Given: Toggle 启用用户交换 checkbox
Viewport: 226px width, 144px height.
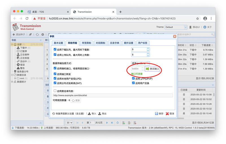Looking at the screenshot, I should pyautogui.click(x=133, y=83).
